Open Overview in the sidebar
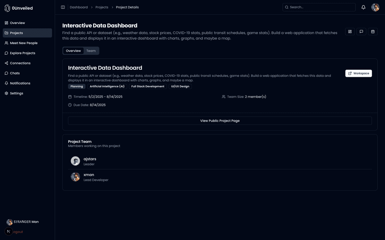Viewport: 385px width, 240px height. tap(17, 23)
